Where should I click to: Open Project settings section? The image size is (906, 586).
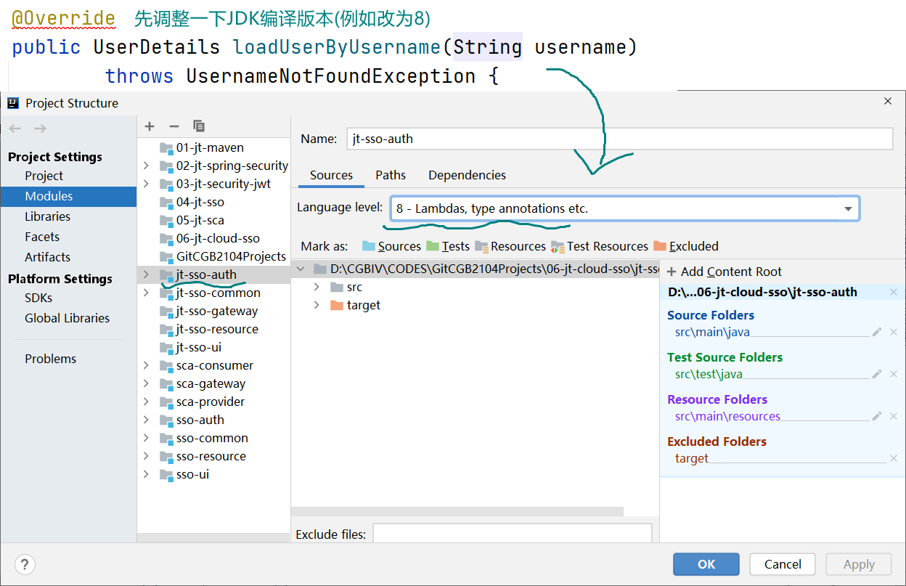(44, 176)
